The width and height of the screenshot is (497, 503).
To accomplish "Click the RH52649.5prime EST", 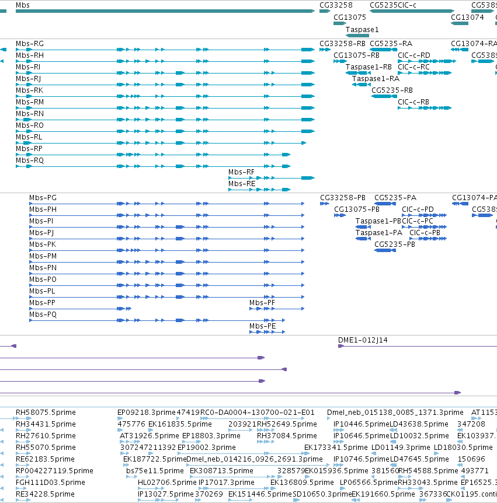I will [287, 424].
